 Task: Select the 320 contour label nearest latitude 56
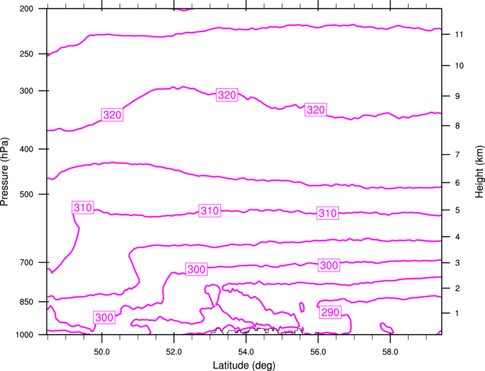coord(316,110)
